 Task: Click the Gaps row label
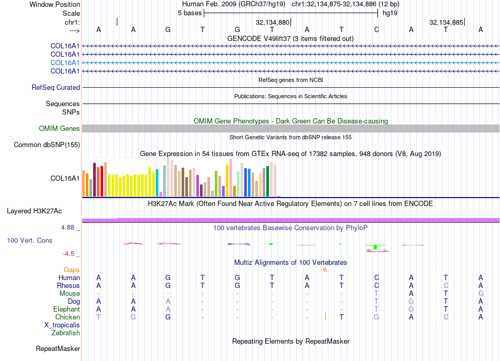[72, 270]
